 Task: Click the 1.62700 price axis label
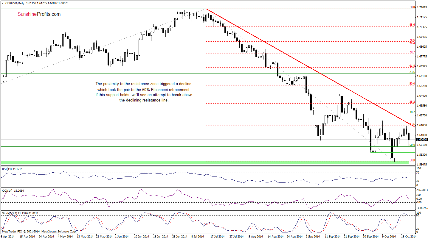pyautogui.click(x=423, y=115)
